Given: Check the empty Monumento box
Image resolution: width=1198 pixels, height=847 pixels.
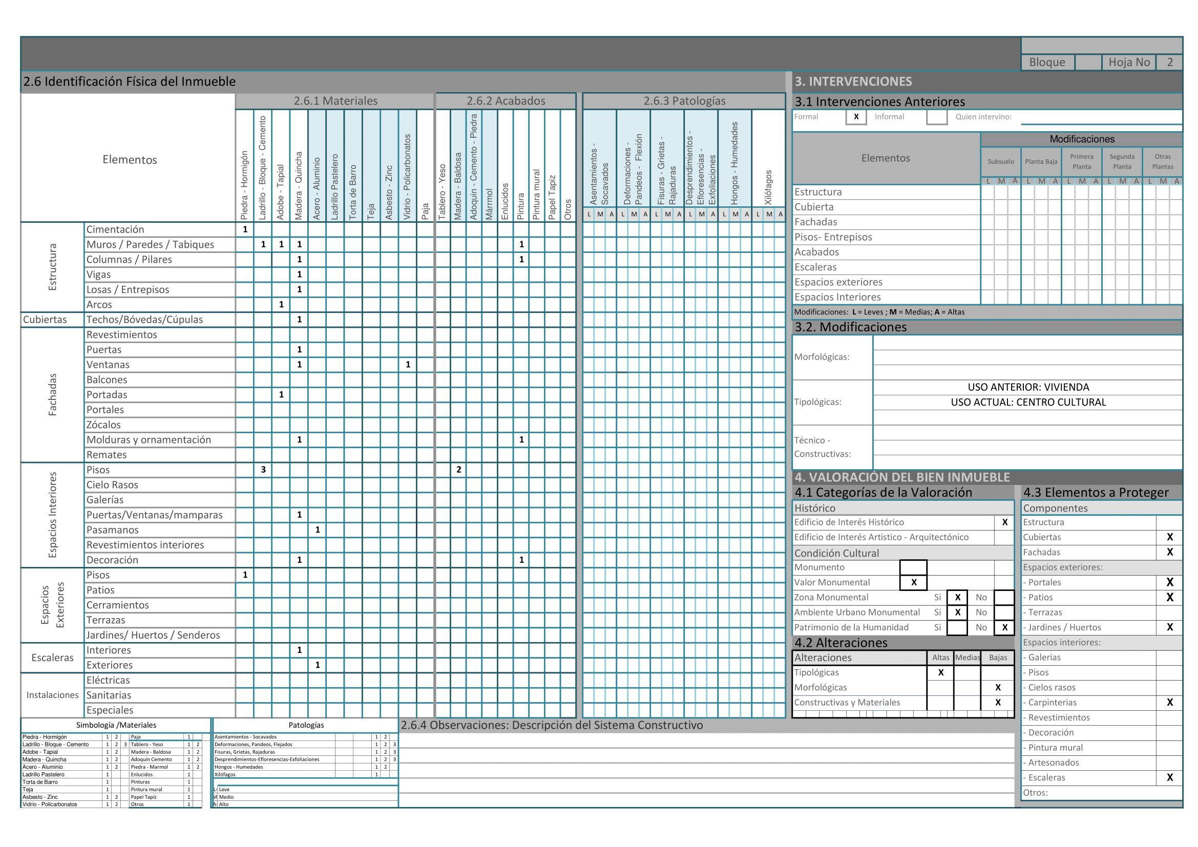Looking at the screenshot, I should click(x=913, y=567).
